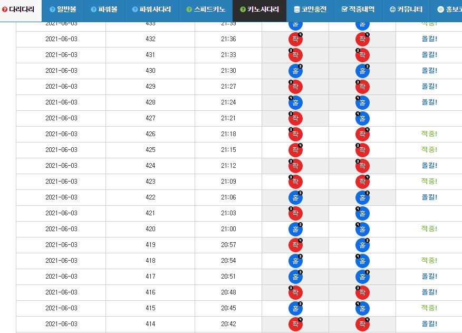Select the active 키노사다리 tab

coord(259,9)
